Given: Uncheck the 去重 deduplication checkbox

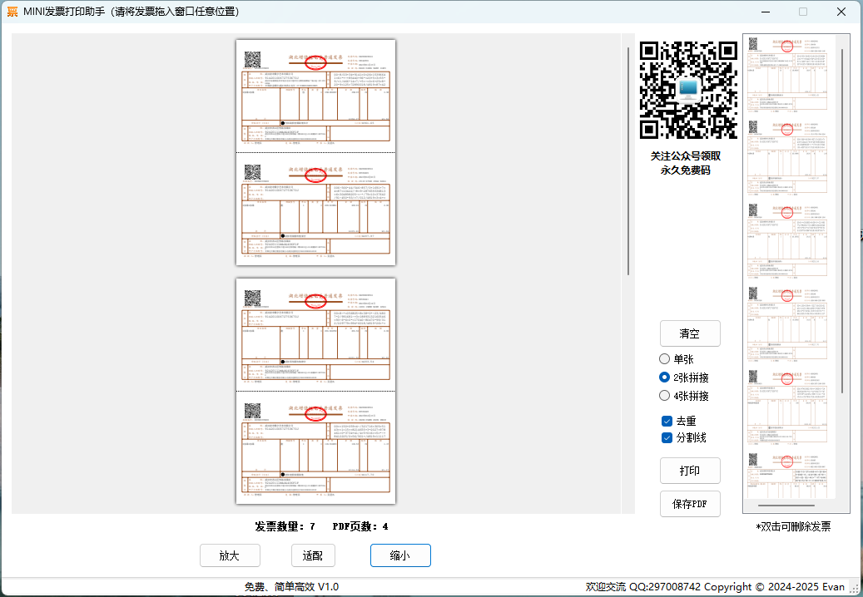Looking at the screenshot, I should [x=667, y=420].
